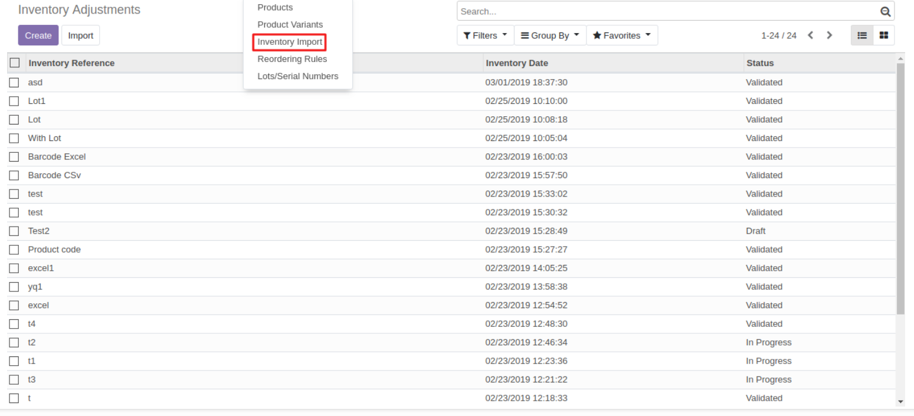Image resolution: width=914 pixels, height=416 pixels.
Task: Open the Filters dropdown
Action: click(x=485, y=35)
